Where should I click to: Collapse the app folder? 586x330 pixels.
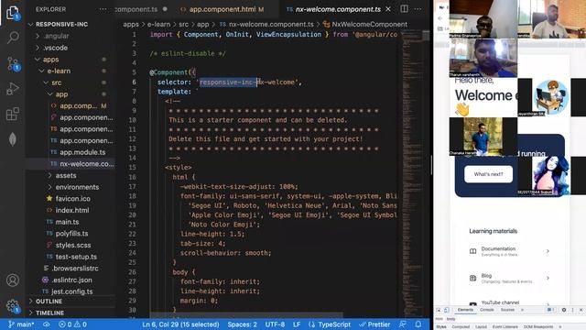(x=61, y=94)
